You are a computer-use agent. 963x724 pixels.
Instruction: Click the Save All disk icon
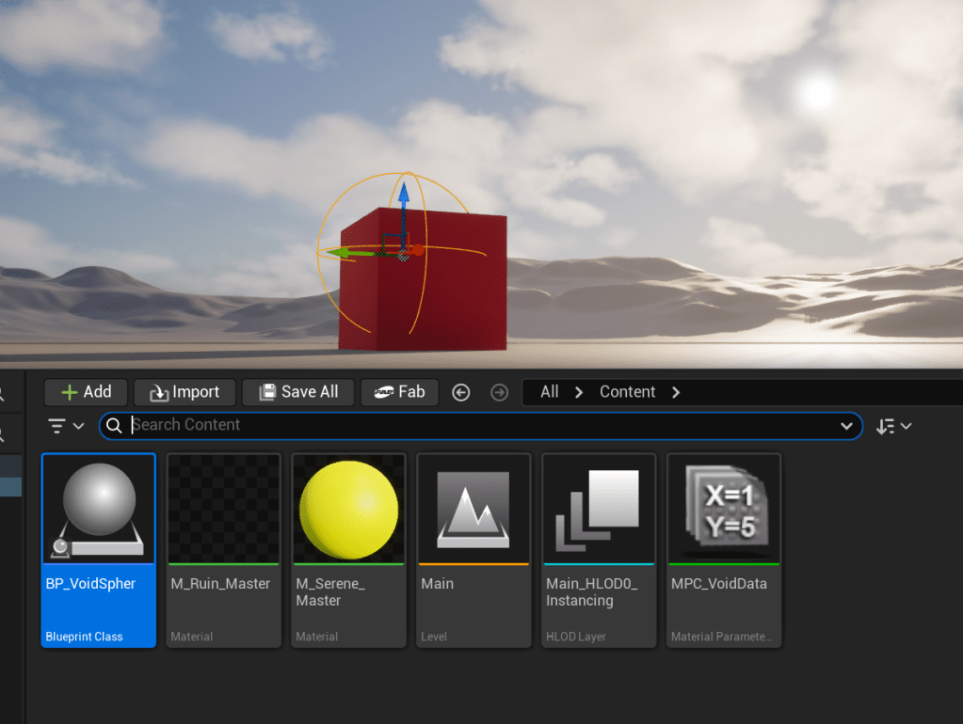click(268, 392)
